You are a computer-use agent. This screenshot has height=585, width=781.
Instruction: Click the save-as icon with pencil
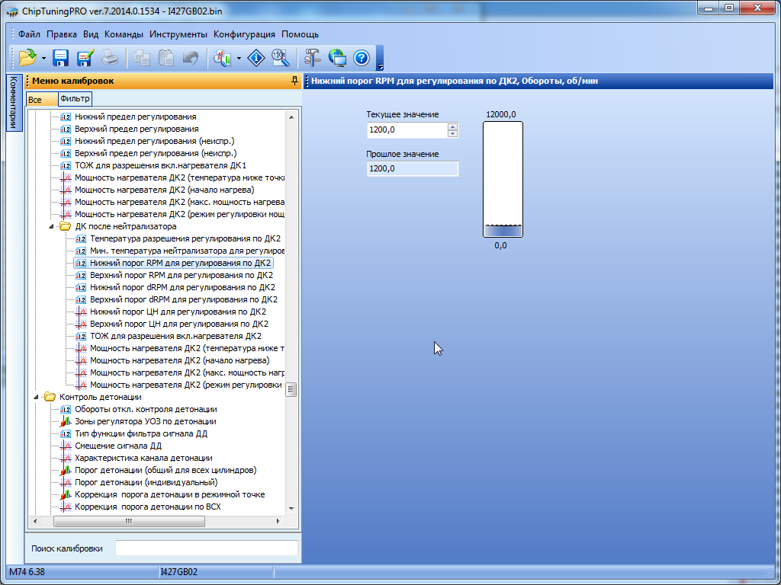85,57
